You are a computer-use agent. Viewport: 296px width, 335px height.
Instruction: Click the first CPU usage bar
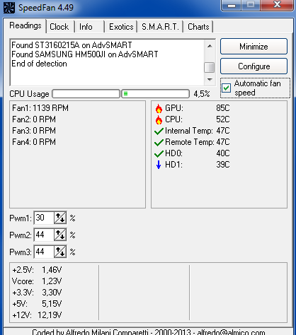tap(86, 94)
